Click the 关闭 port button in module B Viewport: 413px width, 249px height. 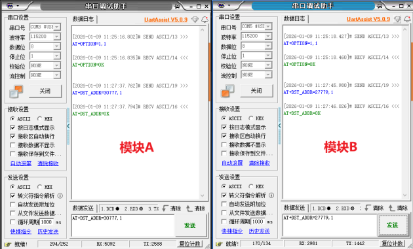pyautogui.click(x=256, y=91)
